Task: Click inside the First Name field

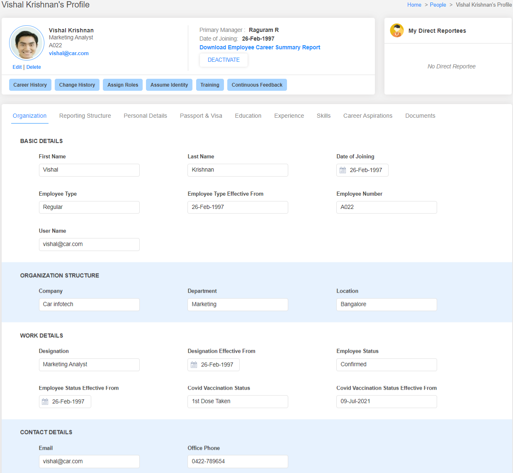Action: (89, 170)
